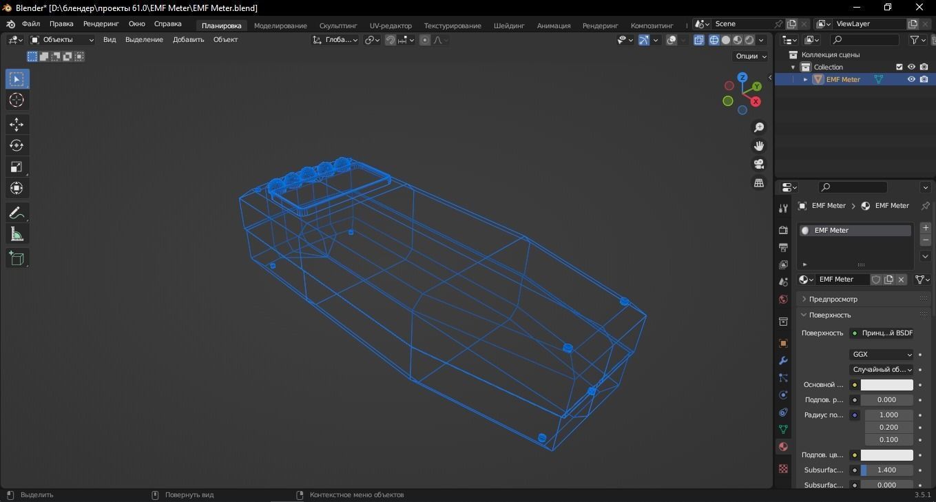Open the Render properties tab

(x=783, y=230)
